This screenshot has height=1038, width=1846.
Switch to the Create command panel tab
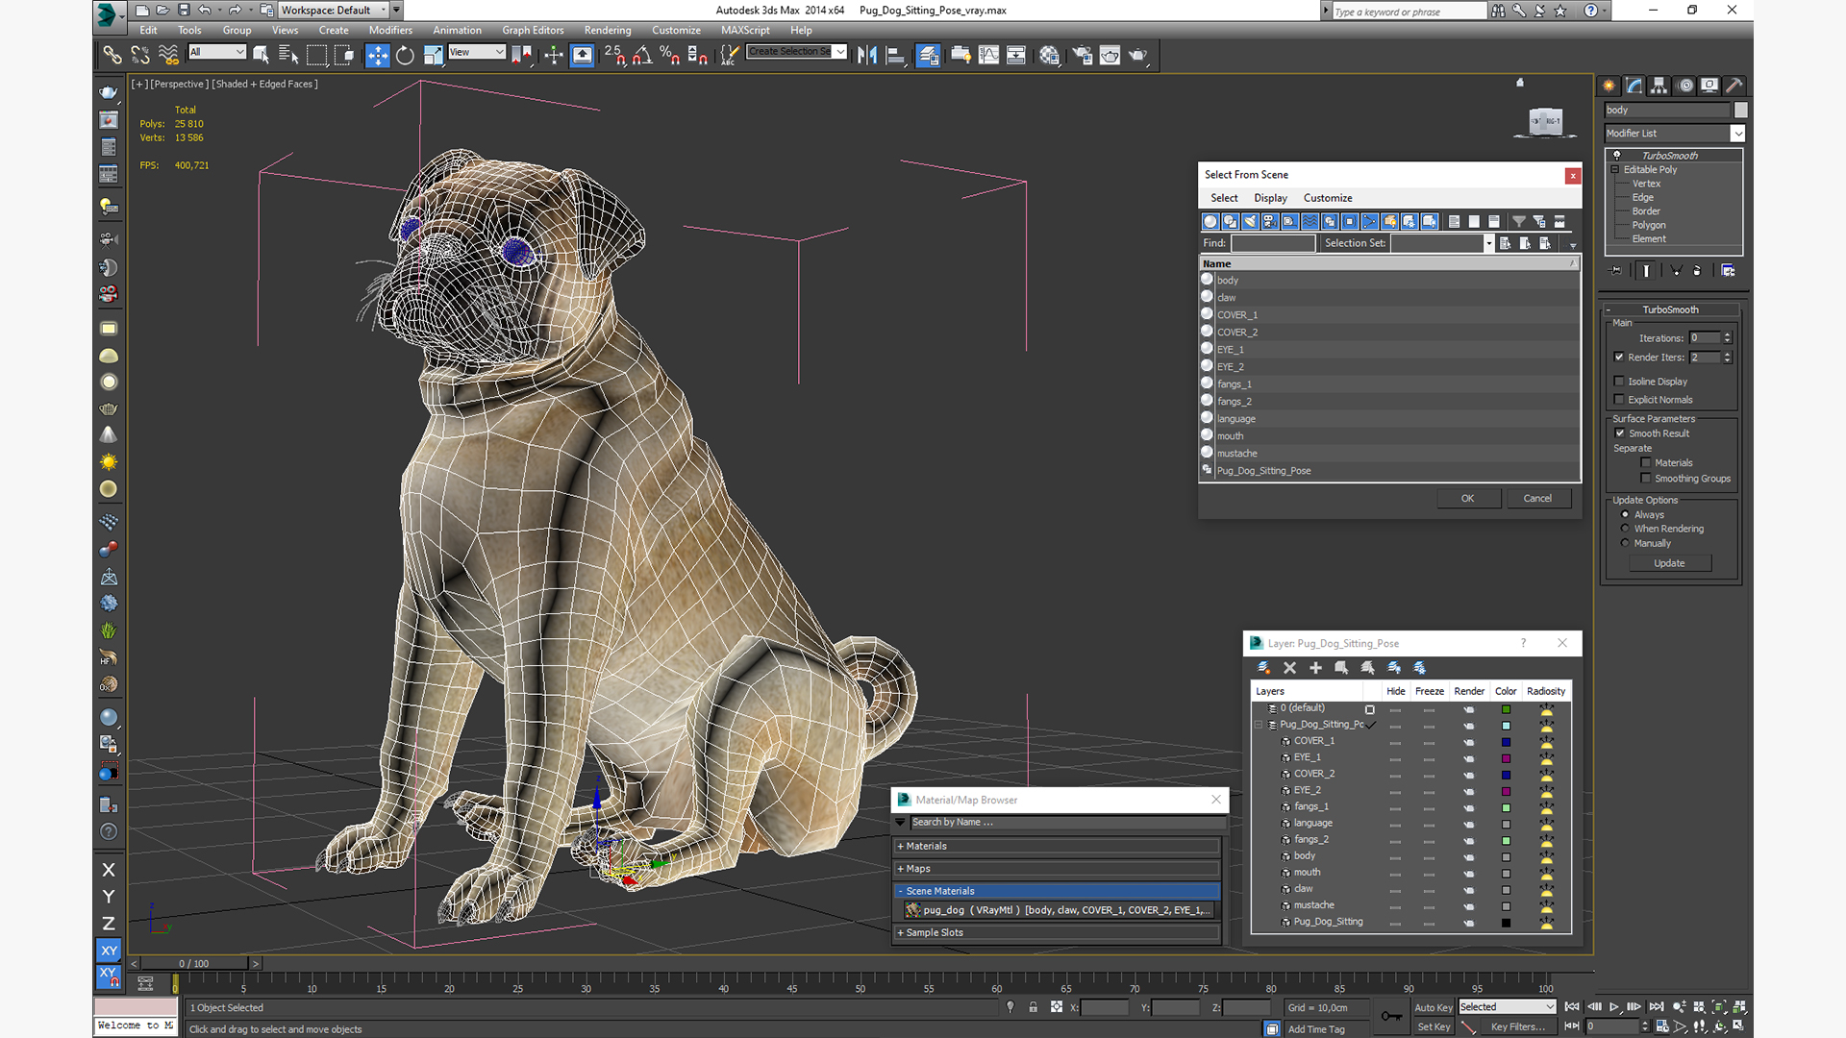[1609, 86]
